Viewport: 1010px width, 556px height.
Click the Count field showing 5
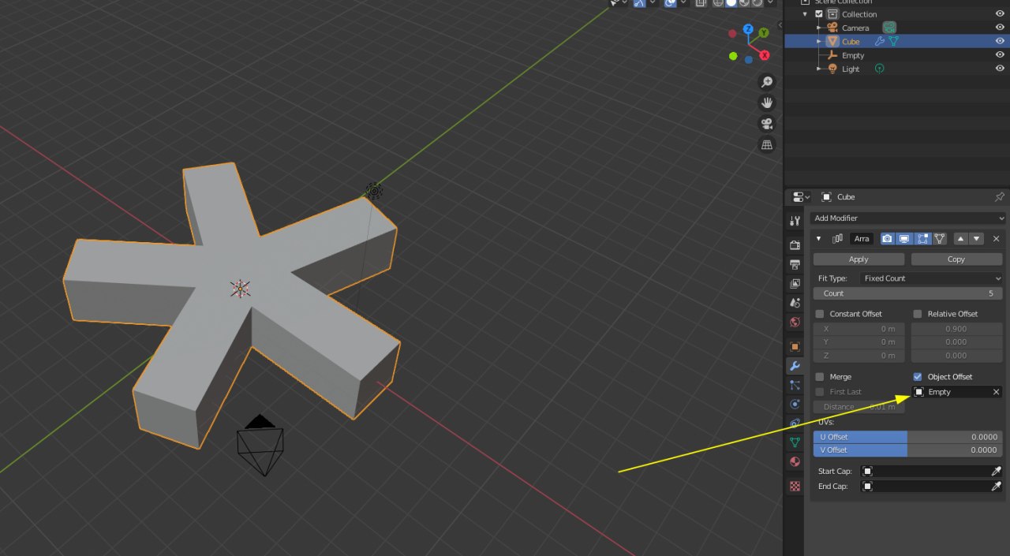[908, 293]
